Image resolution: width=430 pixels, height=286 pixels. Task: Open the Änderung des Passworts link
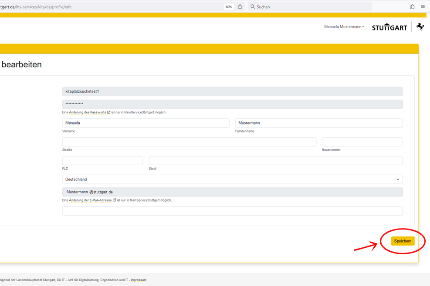[x=87, y=112]
